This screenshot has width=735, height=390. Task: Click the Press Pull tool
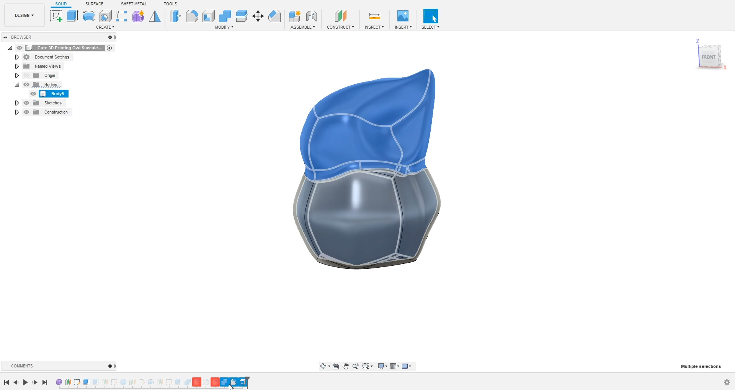(x=175, y=16)
